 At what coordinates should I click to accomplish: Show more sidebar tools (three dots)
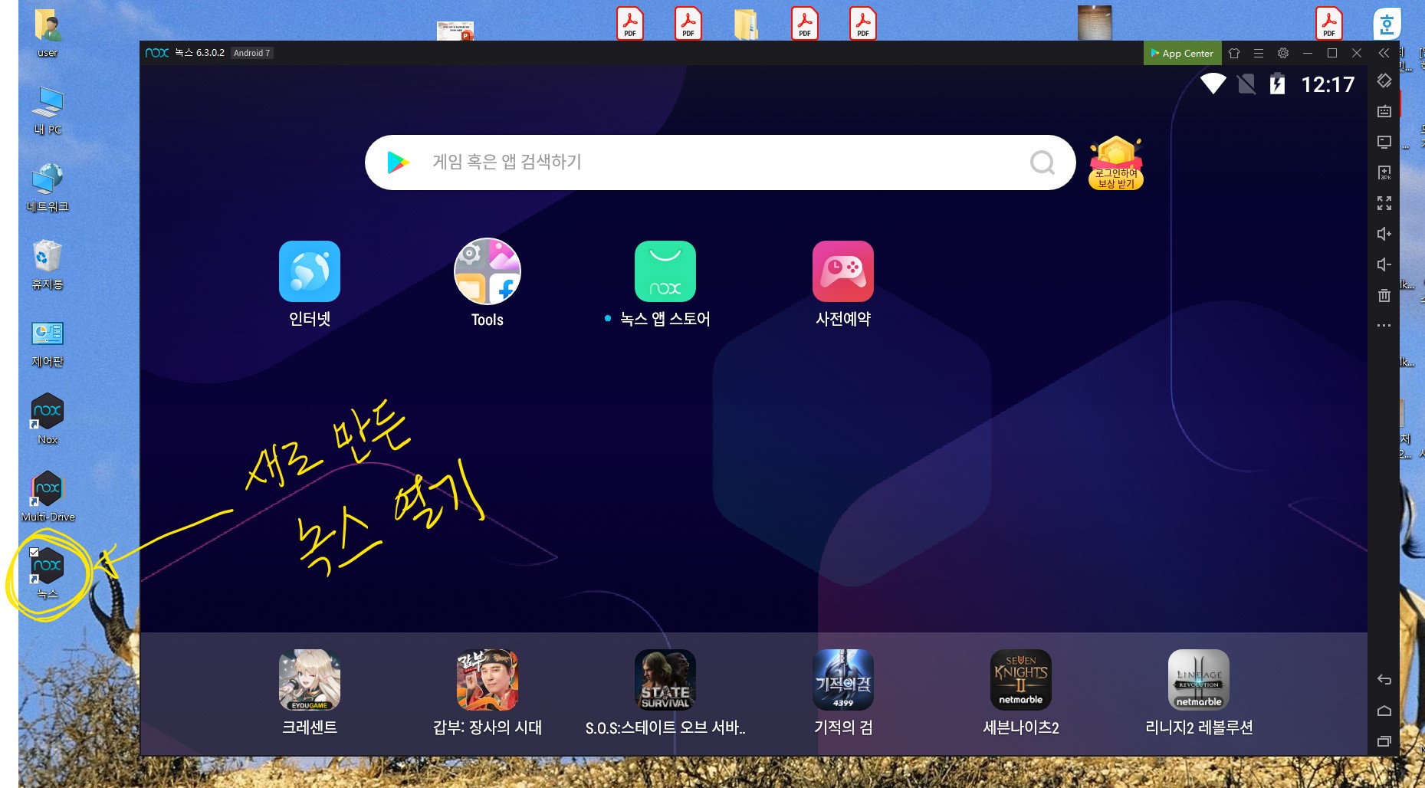click(x=1384, y=326)
